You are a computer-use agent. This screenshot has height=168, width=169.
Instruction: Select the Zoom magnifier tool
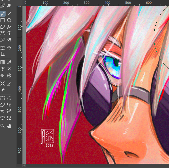click(3, 126)
